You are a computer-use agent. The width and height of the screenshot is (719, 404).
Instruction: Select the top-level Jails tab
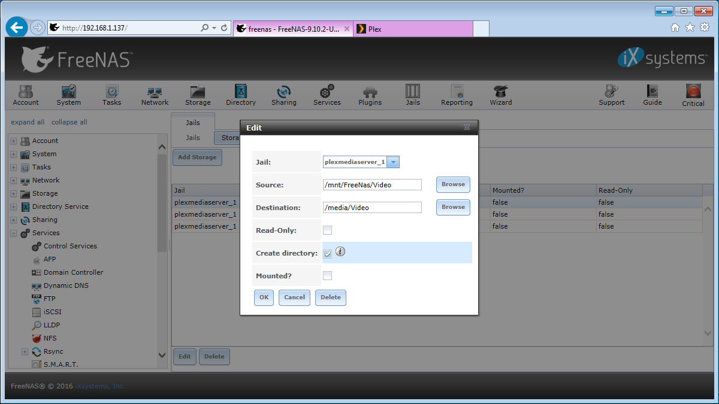pyautogui.click(x=193, y=123)
